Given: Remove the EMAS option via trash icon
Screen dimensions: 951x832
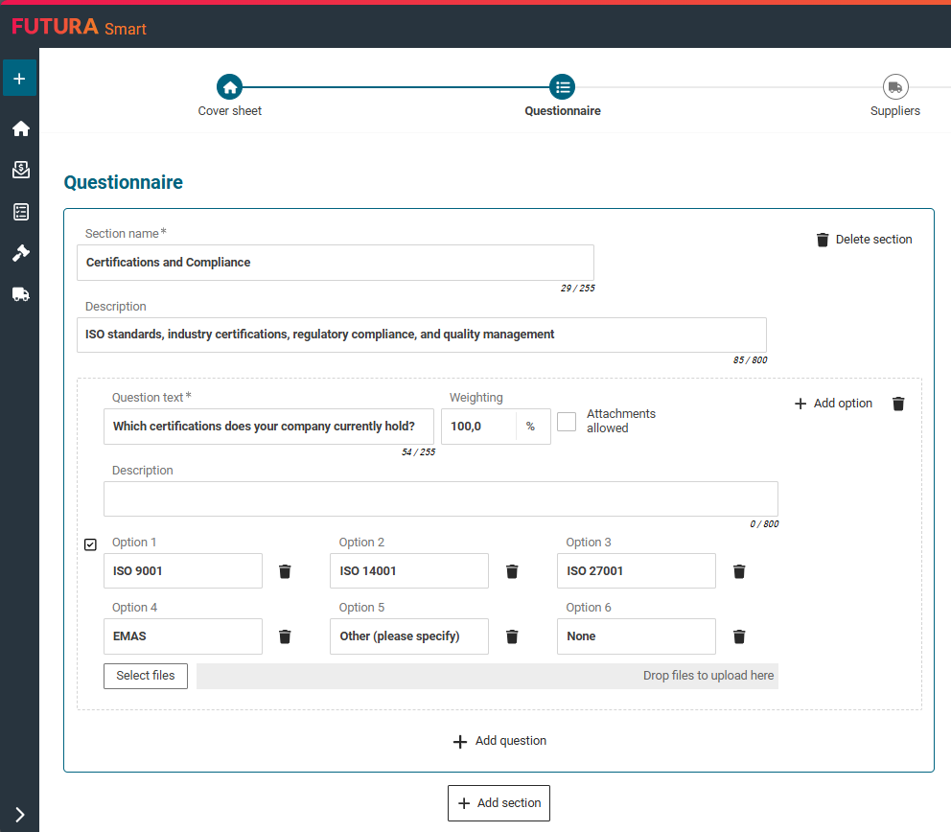Looking at the screenshot, I should pos(285,636).
